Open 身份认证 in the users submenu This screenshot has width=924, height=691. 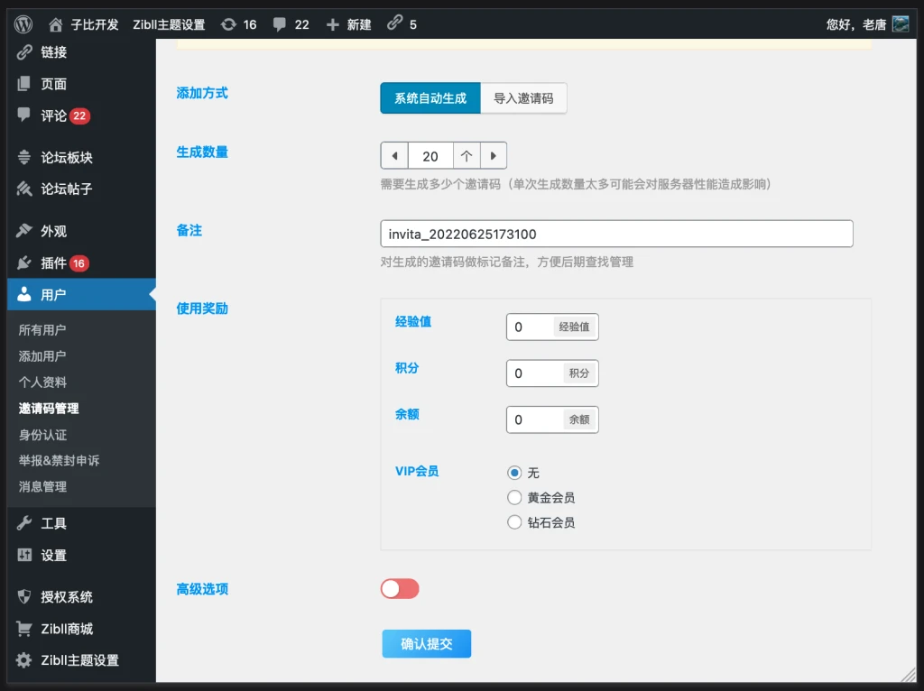[42, 435]
